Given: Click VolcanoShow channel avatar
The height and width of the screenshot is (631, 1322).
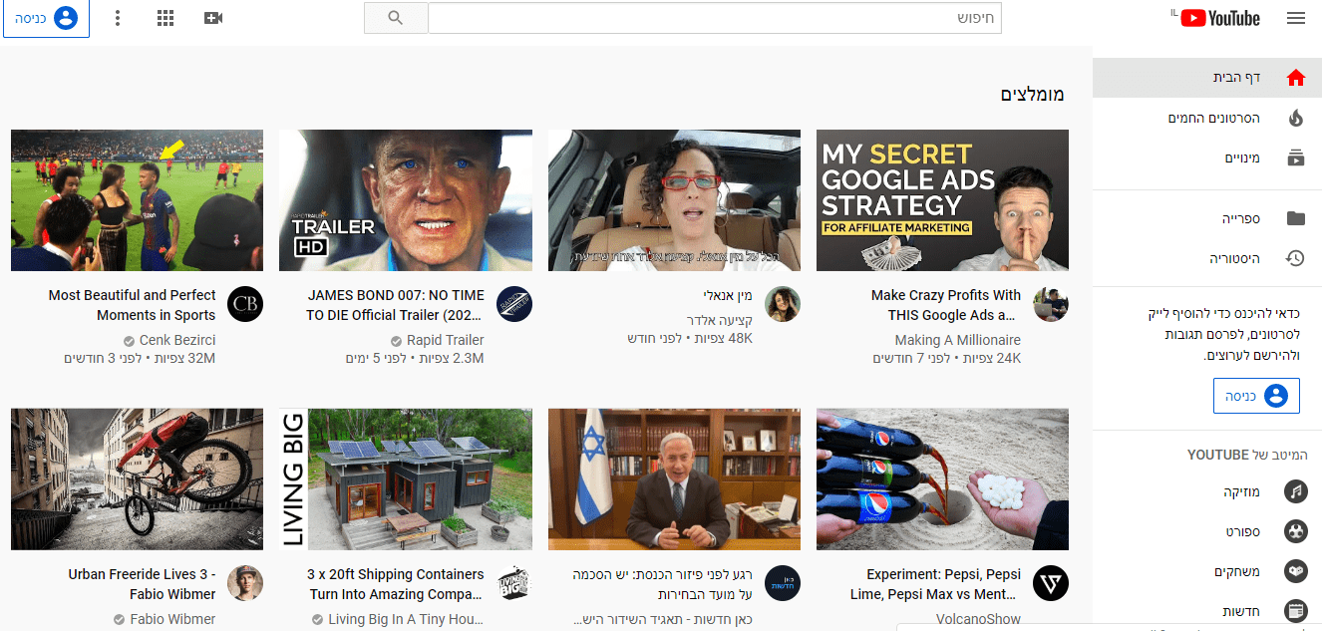Looking at the screenshot, I should 1051,584.
